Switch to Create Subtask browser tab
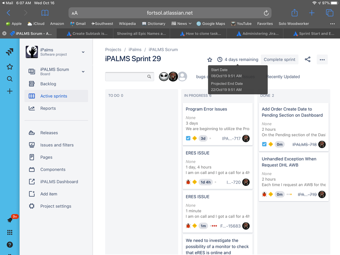The width and height of the screenshot is (340, 255). pyautogui.click(x=85, y=33)
